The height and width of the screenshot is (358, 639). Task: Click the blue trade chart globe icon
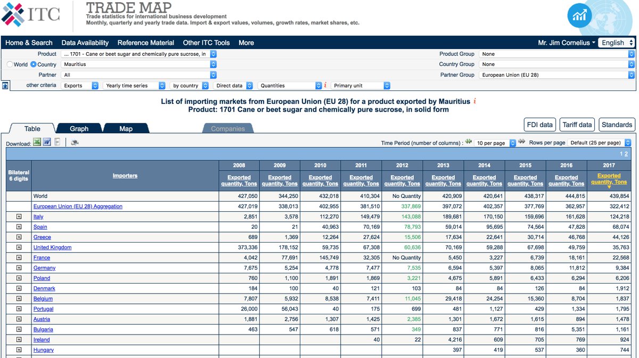click(x=579, y=15)
